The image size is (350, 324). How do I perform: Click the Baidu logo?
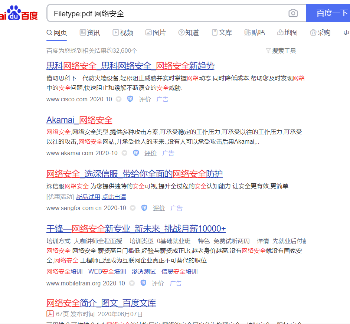pyautogui.click(x=19, y=13)
